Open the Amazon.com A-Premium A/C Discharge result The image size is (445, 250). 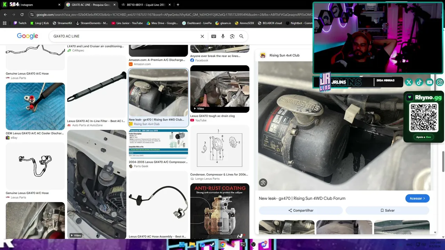pyautogui.click(x=157, y=60)
